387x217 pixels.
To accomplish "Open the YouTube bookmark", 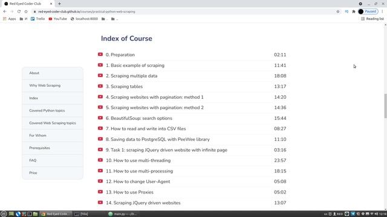I will [58, 19].
